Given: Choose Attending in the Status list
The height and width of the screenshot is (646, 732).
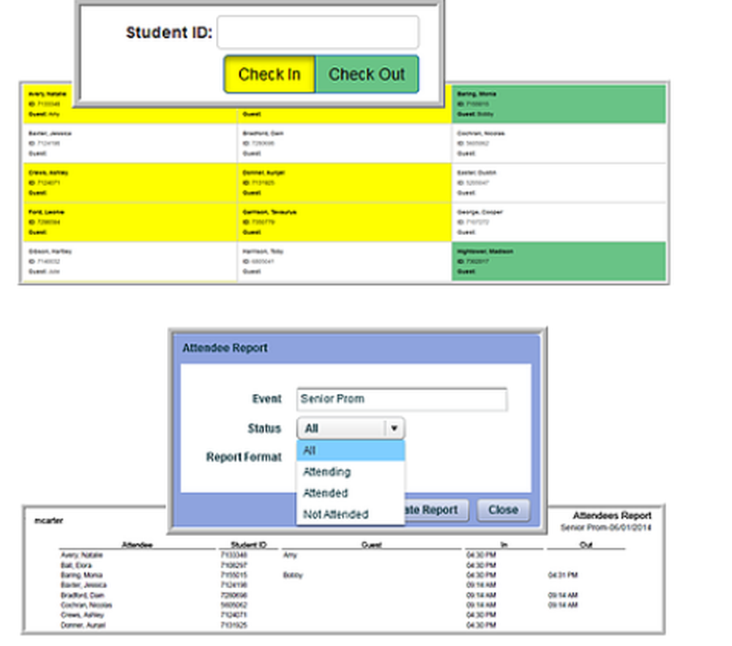Looking at the screenshot, I should tap(351, 472).
